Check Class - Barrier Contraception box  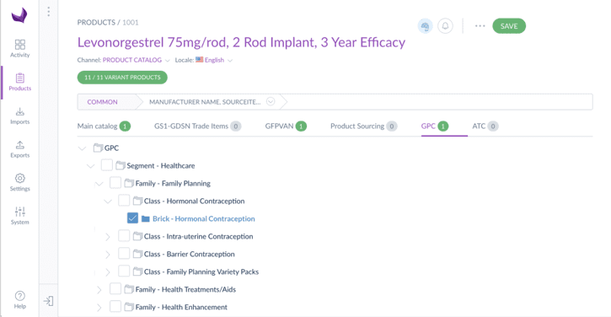click(124, 254)
